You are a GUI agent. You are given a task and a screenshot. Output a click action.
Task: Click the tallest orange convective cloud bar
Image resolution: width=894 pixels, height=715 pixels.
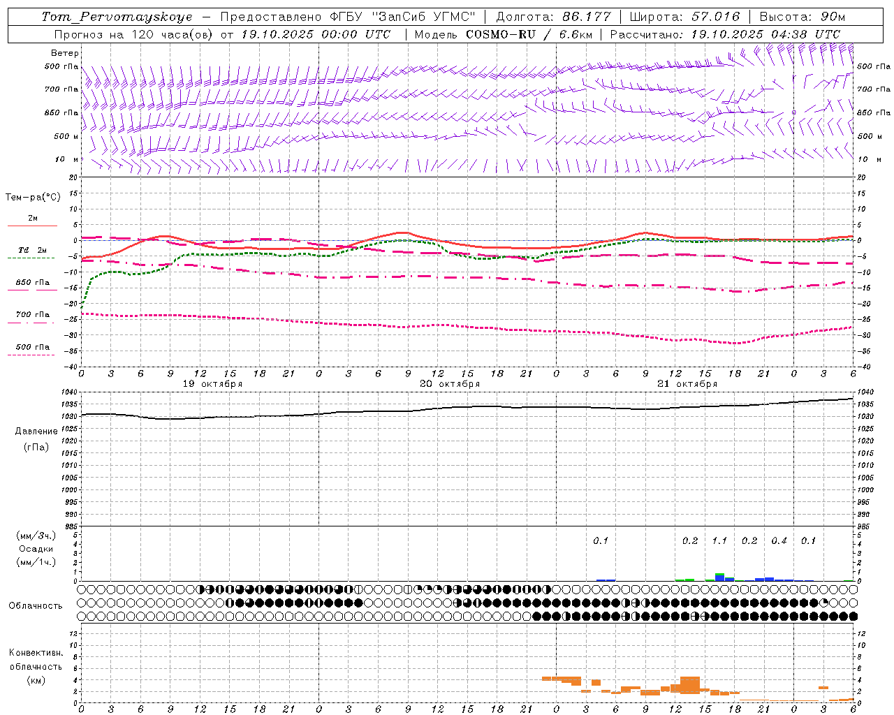[x=690, y=685]
